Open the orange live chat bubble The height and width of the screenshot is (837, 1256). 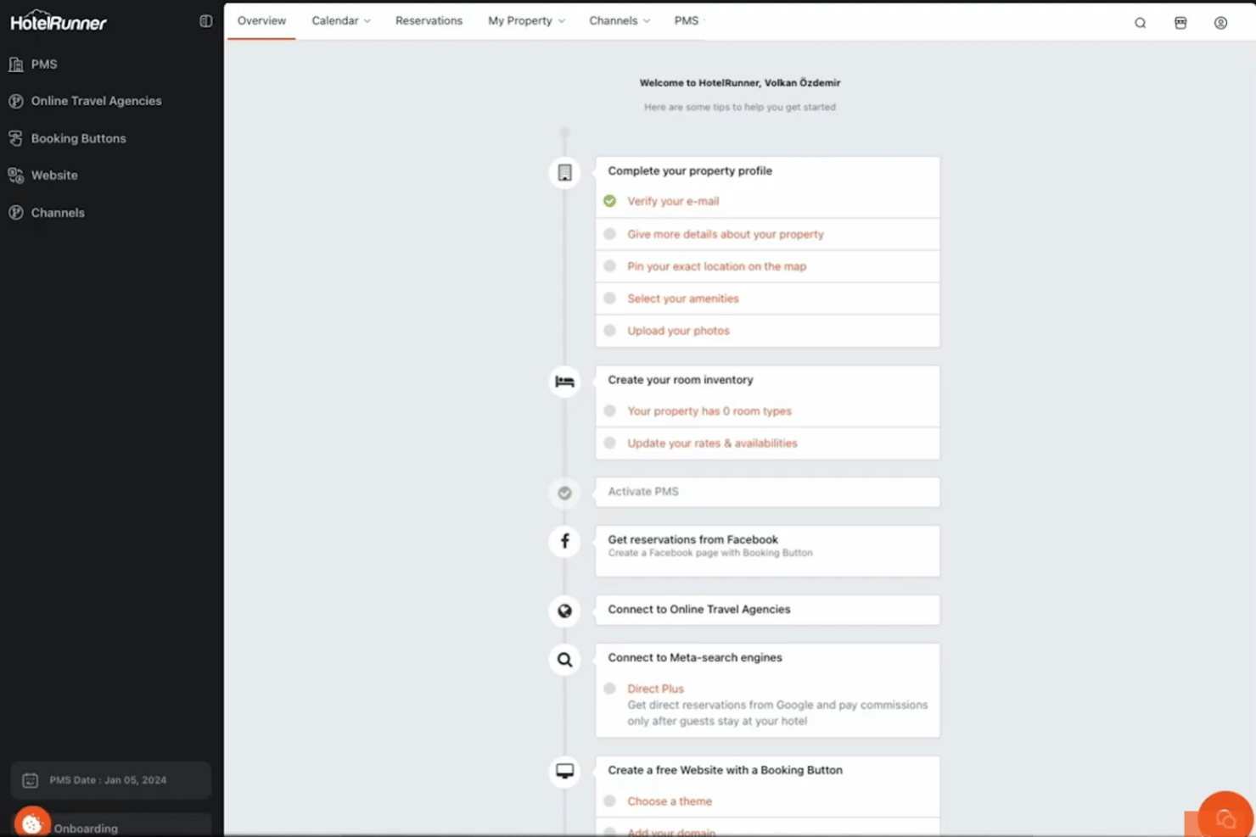click(1225, 817)
